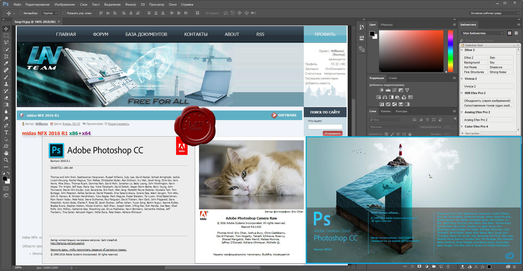Open the Файл menu
523x271 pixels.
(17, 5)
